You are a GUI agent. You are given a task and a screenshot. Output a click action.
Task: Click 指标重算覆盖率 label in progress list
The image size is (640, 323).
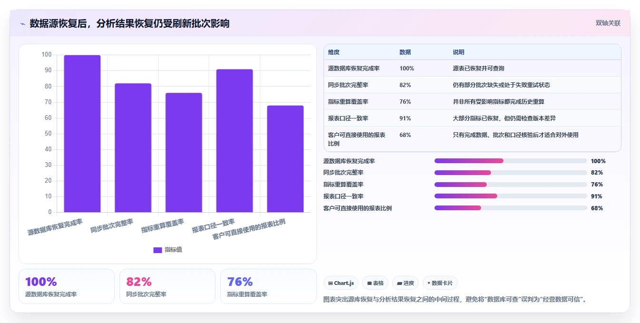click(343, 185)
